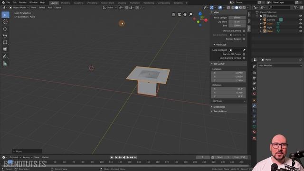Switch to the Sculpting workspace tab
This screenshot has width=304, height=171.
click(78, 3)
